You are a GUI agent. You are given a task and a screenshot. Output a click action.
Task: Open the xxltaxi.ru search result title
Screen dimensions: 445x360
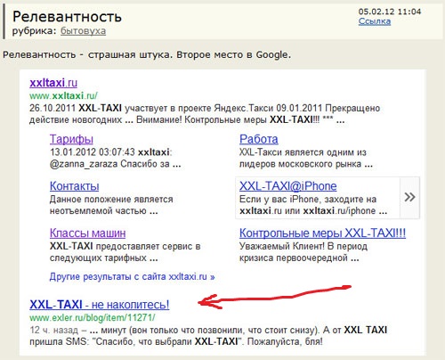click(x=53, y=83)
